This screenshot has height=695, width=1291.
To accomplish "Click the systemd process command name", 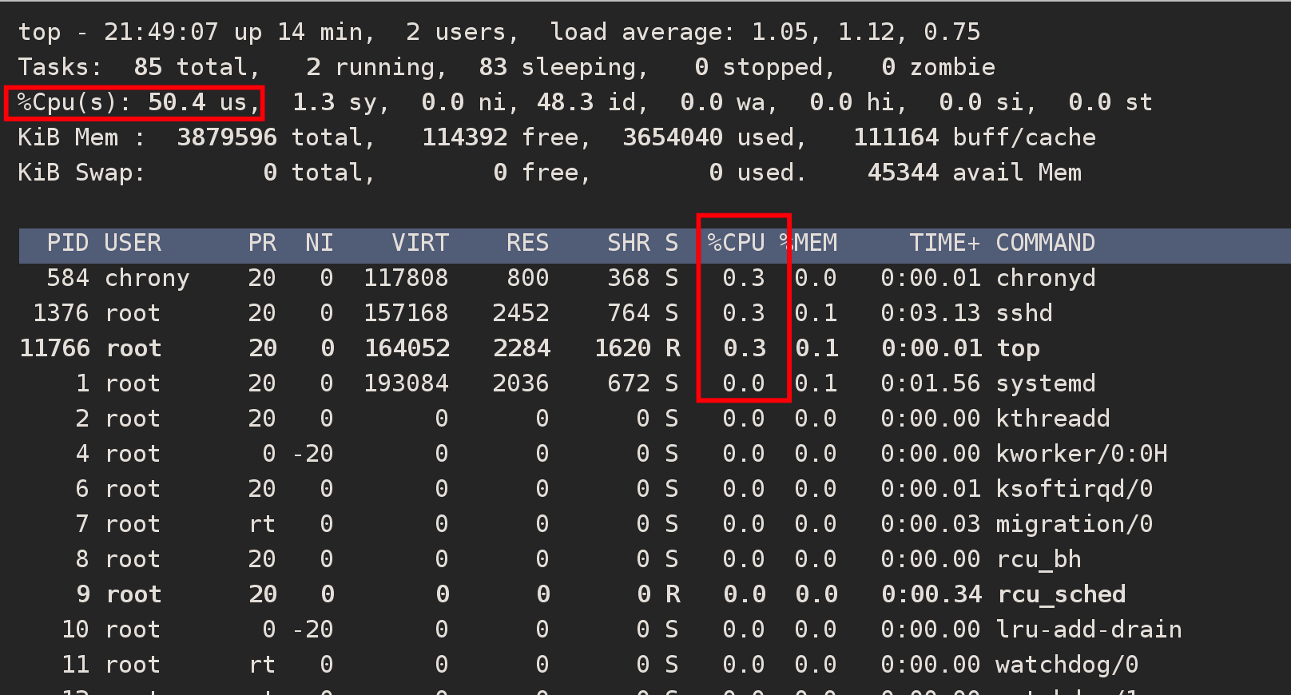I will [1045, 383].
